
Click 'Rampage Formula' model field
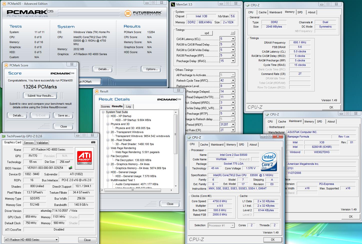tap(308, 137)
